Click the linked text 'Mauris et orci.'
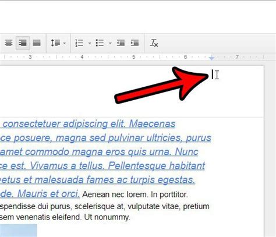Screen dimensions: 276x237 (48, 194)
